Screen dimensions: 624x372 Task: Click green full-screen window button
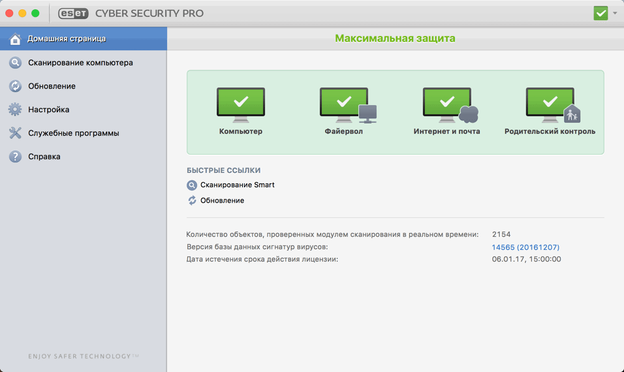coord(35,13)
